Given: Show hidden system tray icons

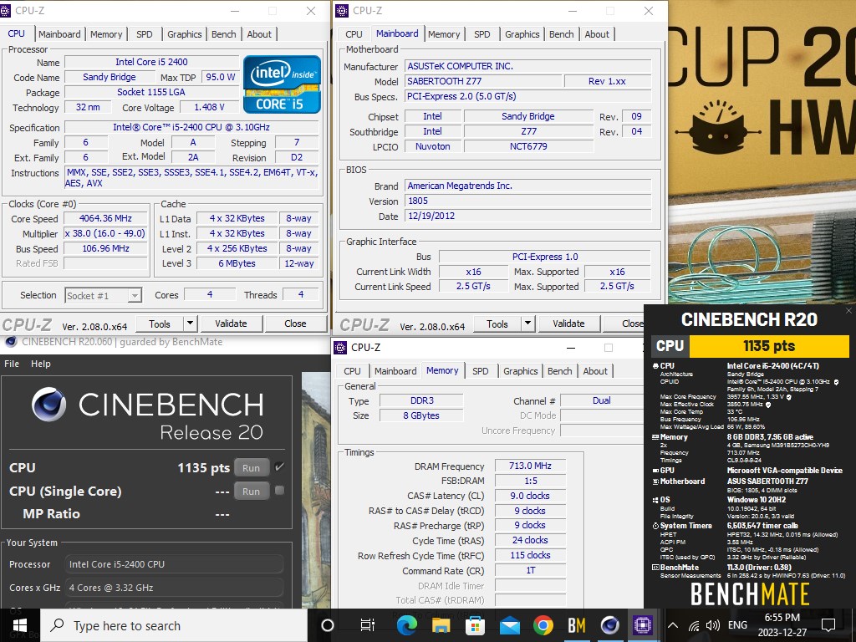Looking at the screenshot, I should (673, 625).
